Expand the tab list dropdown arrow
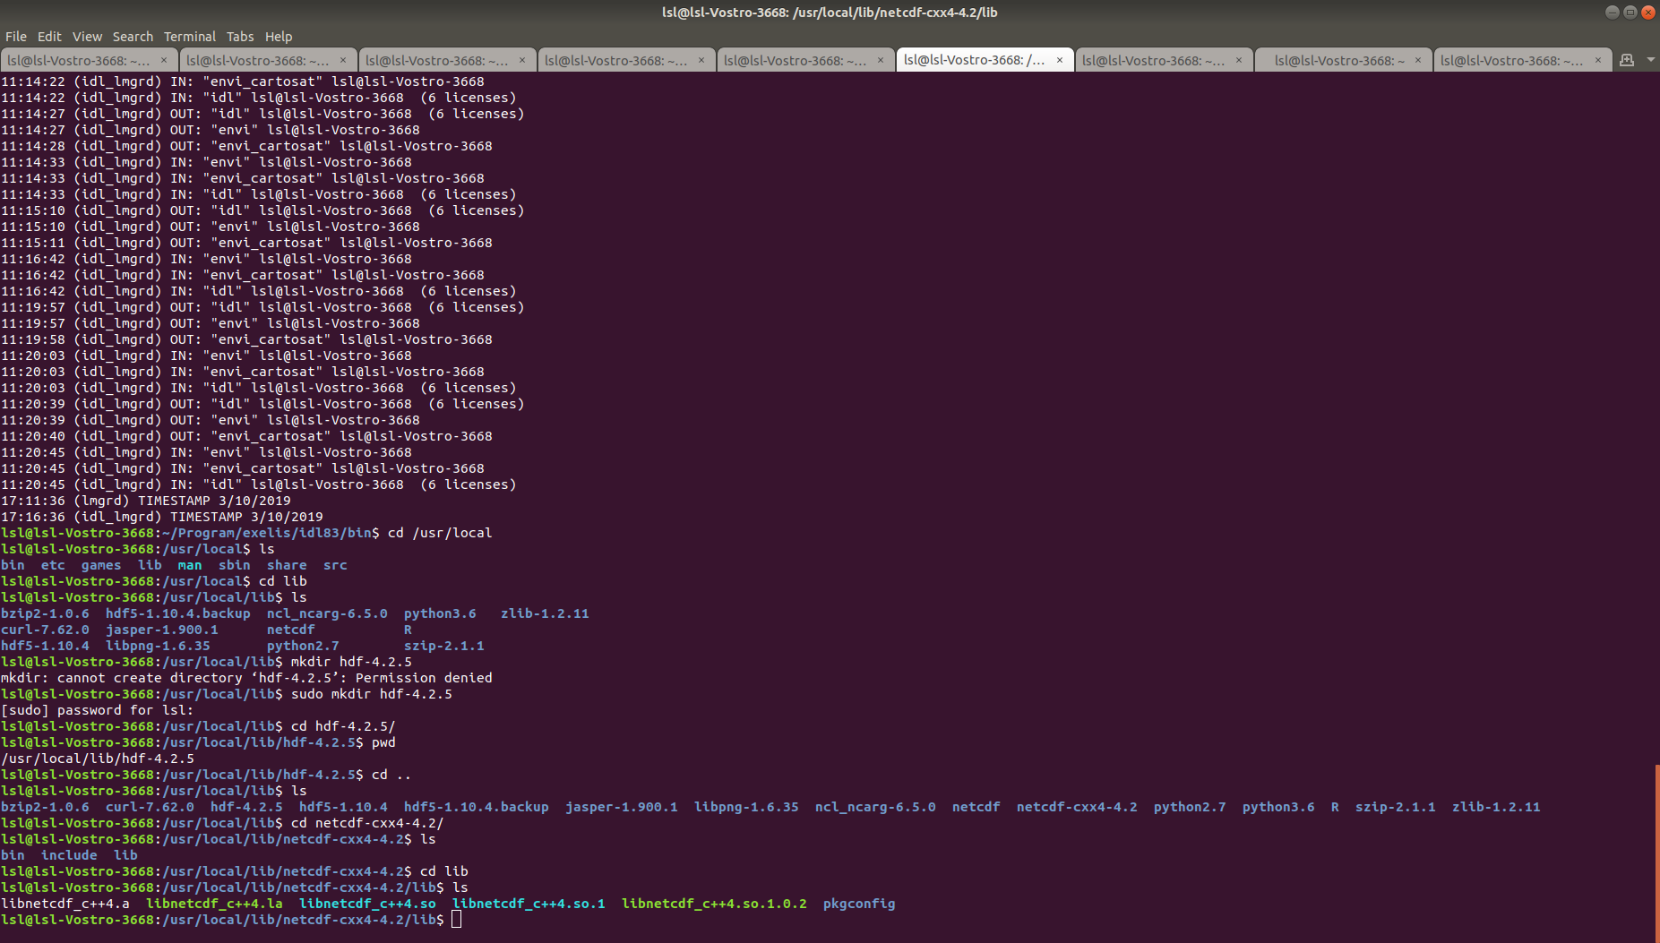Screen dimensions: 1660x943 click(x=1650, y=60)
